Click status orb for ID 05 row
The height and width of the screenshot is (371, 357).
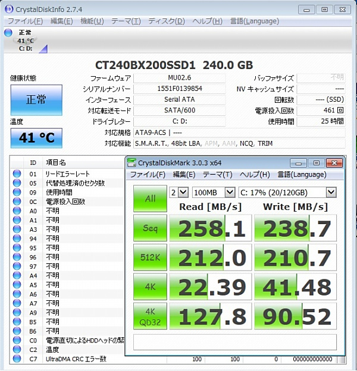(17, 183)
